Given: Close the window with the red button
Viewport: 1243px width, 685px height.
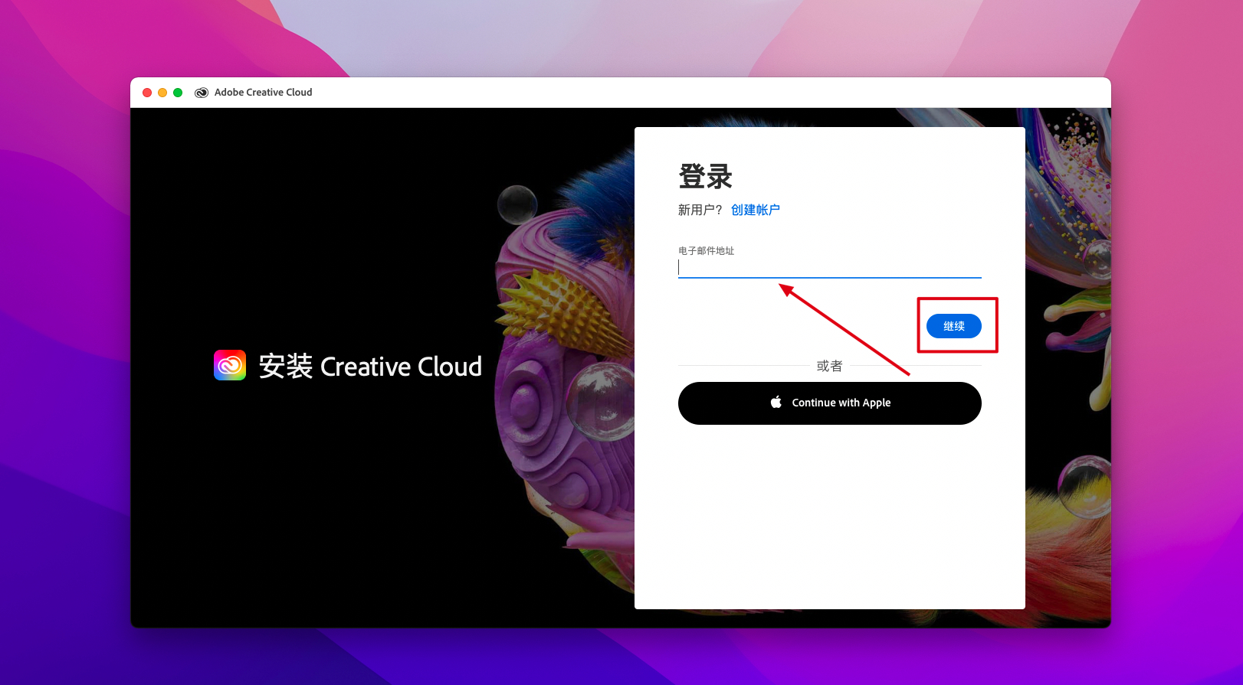Looking at the screenshot, I should pyautogui.click(x=147, y=93).
